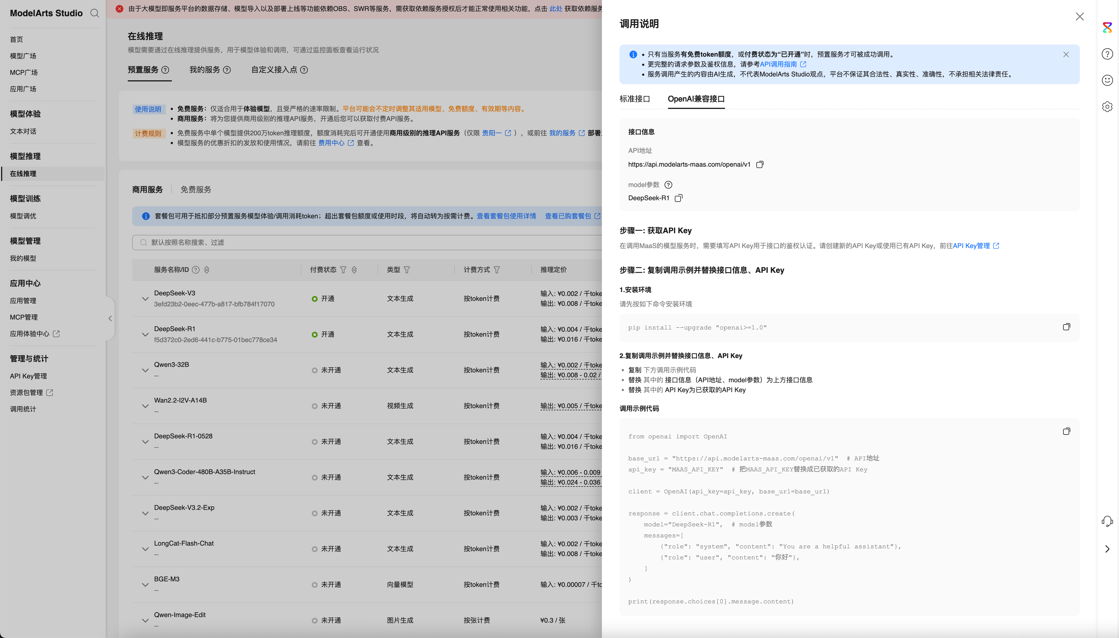This screenshot has height=638, width=1119.
Task: Collapse the left navigation sidebar
Action: pos(110,318)
